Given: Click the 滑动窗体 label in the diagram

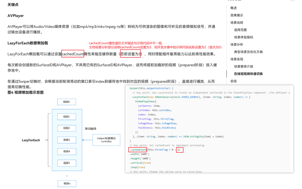Looking at the screenshot, I should point(91,129).
